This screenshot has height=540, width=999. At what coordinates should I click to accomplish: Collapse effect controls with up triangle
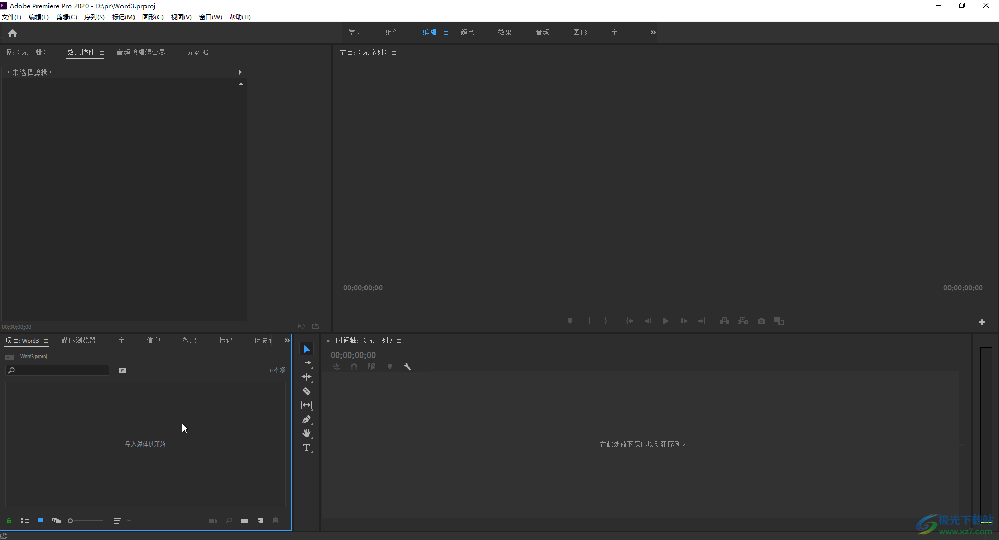[x=241, y=84]
